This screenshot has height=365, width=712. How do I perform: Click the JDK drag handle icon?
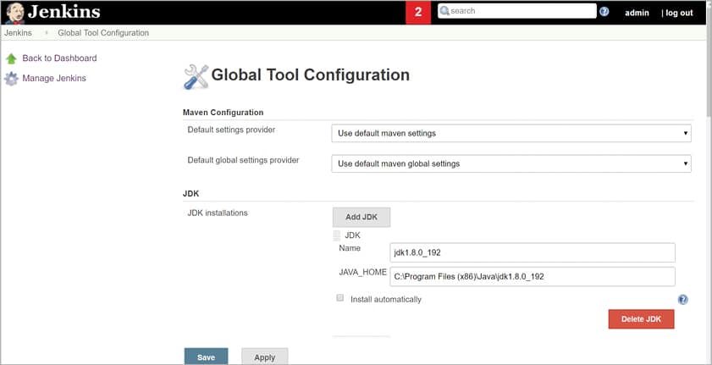337,235
